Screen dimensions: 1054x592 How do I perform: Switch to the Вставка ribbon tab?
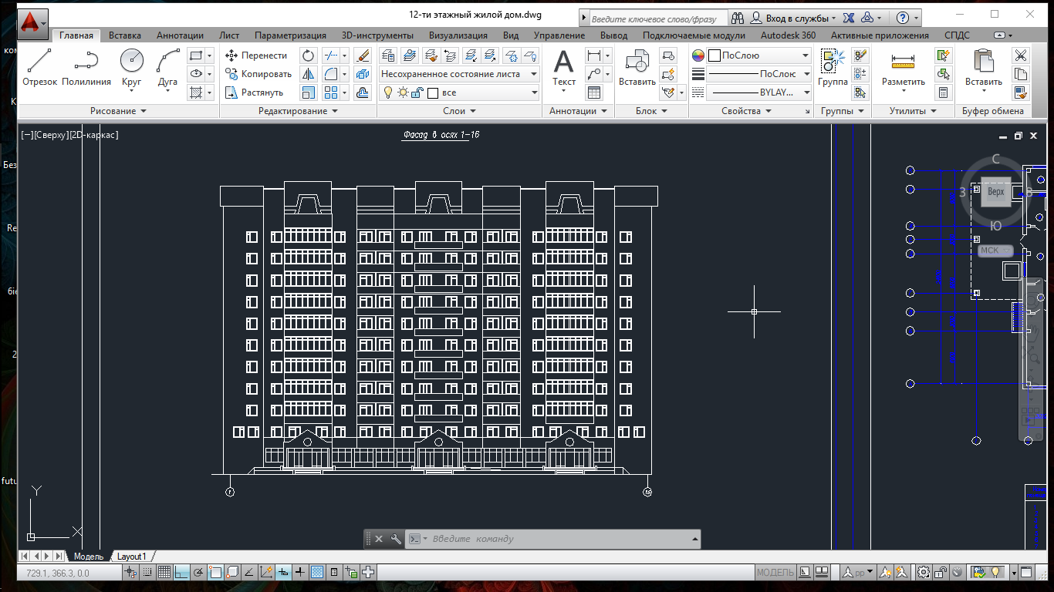click(x=124, y=35)
